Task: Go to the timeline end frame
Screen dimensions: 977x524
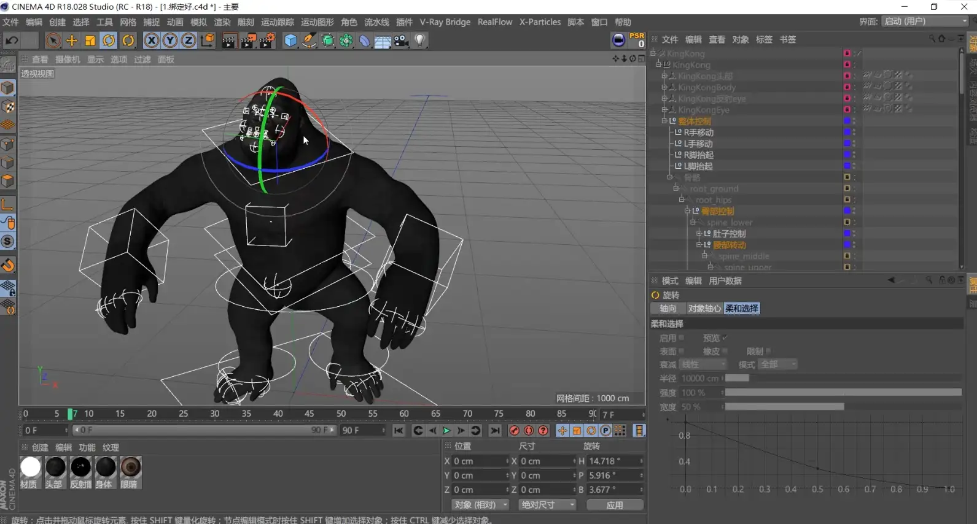Action: (494, 431)
